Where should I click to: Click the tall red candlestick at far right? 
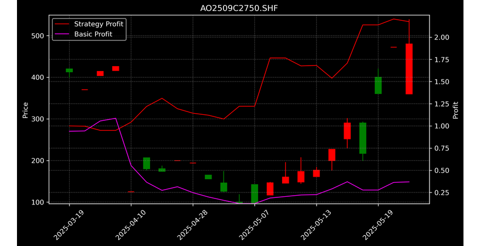point(409,69)
